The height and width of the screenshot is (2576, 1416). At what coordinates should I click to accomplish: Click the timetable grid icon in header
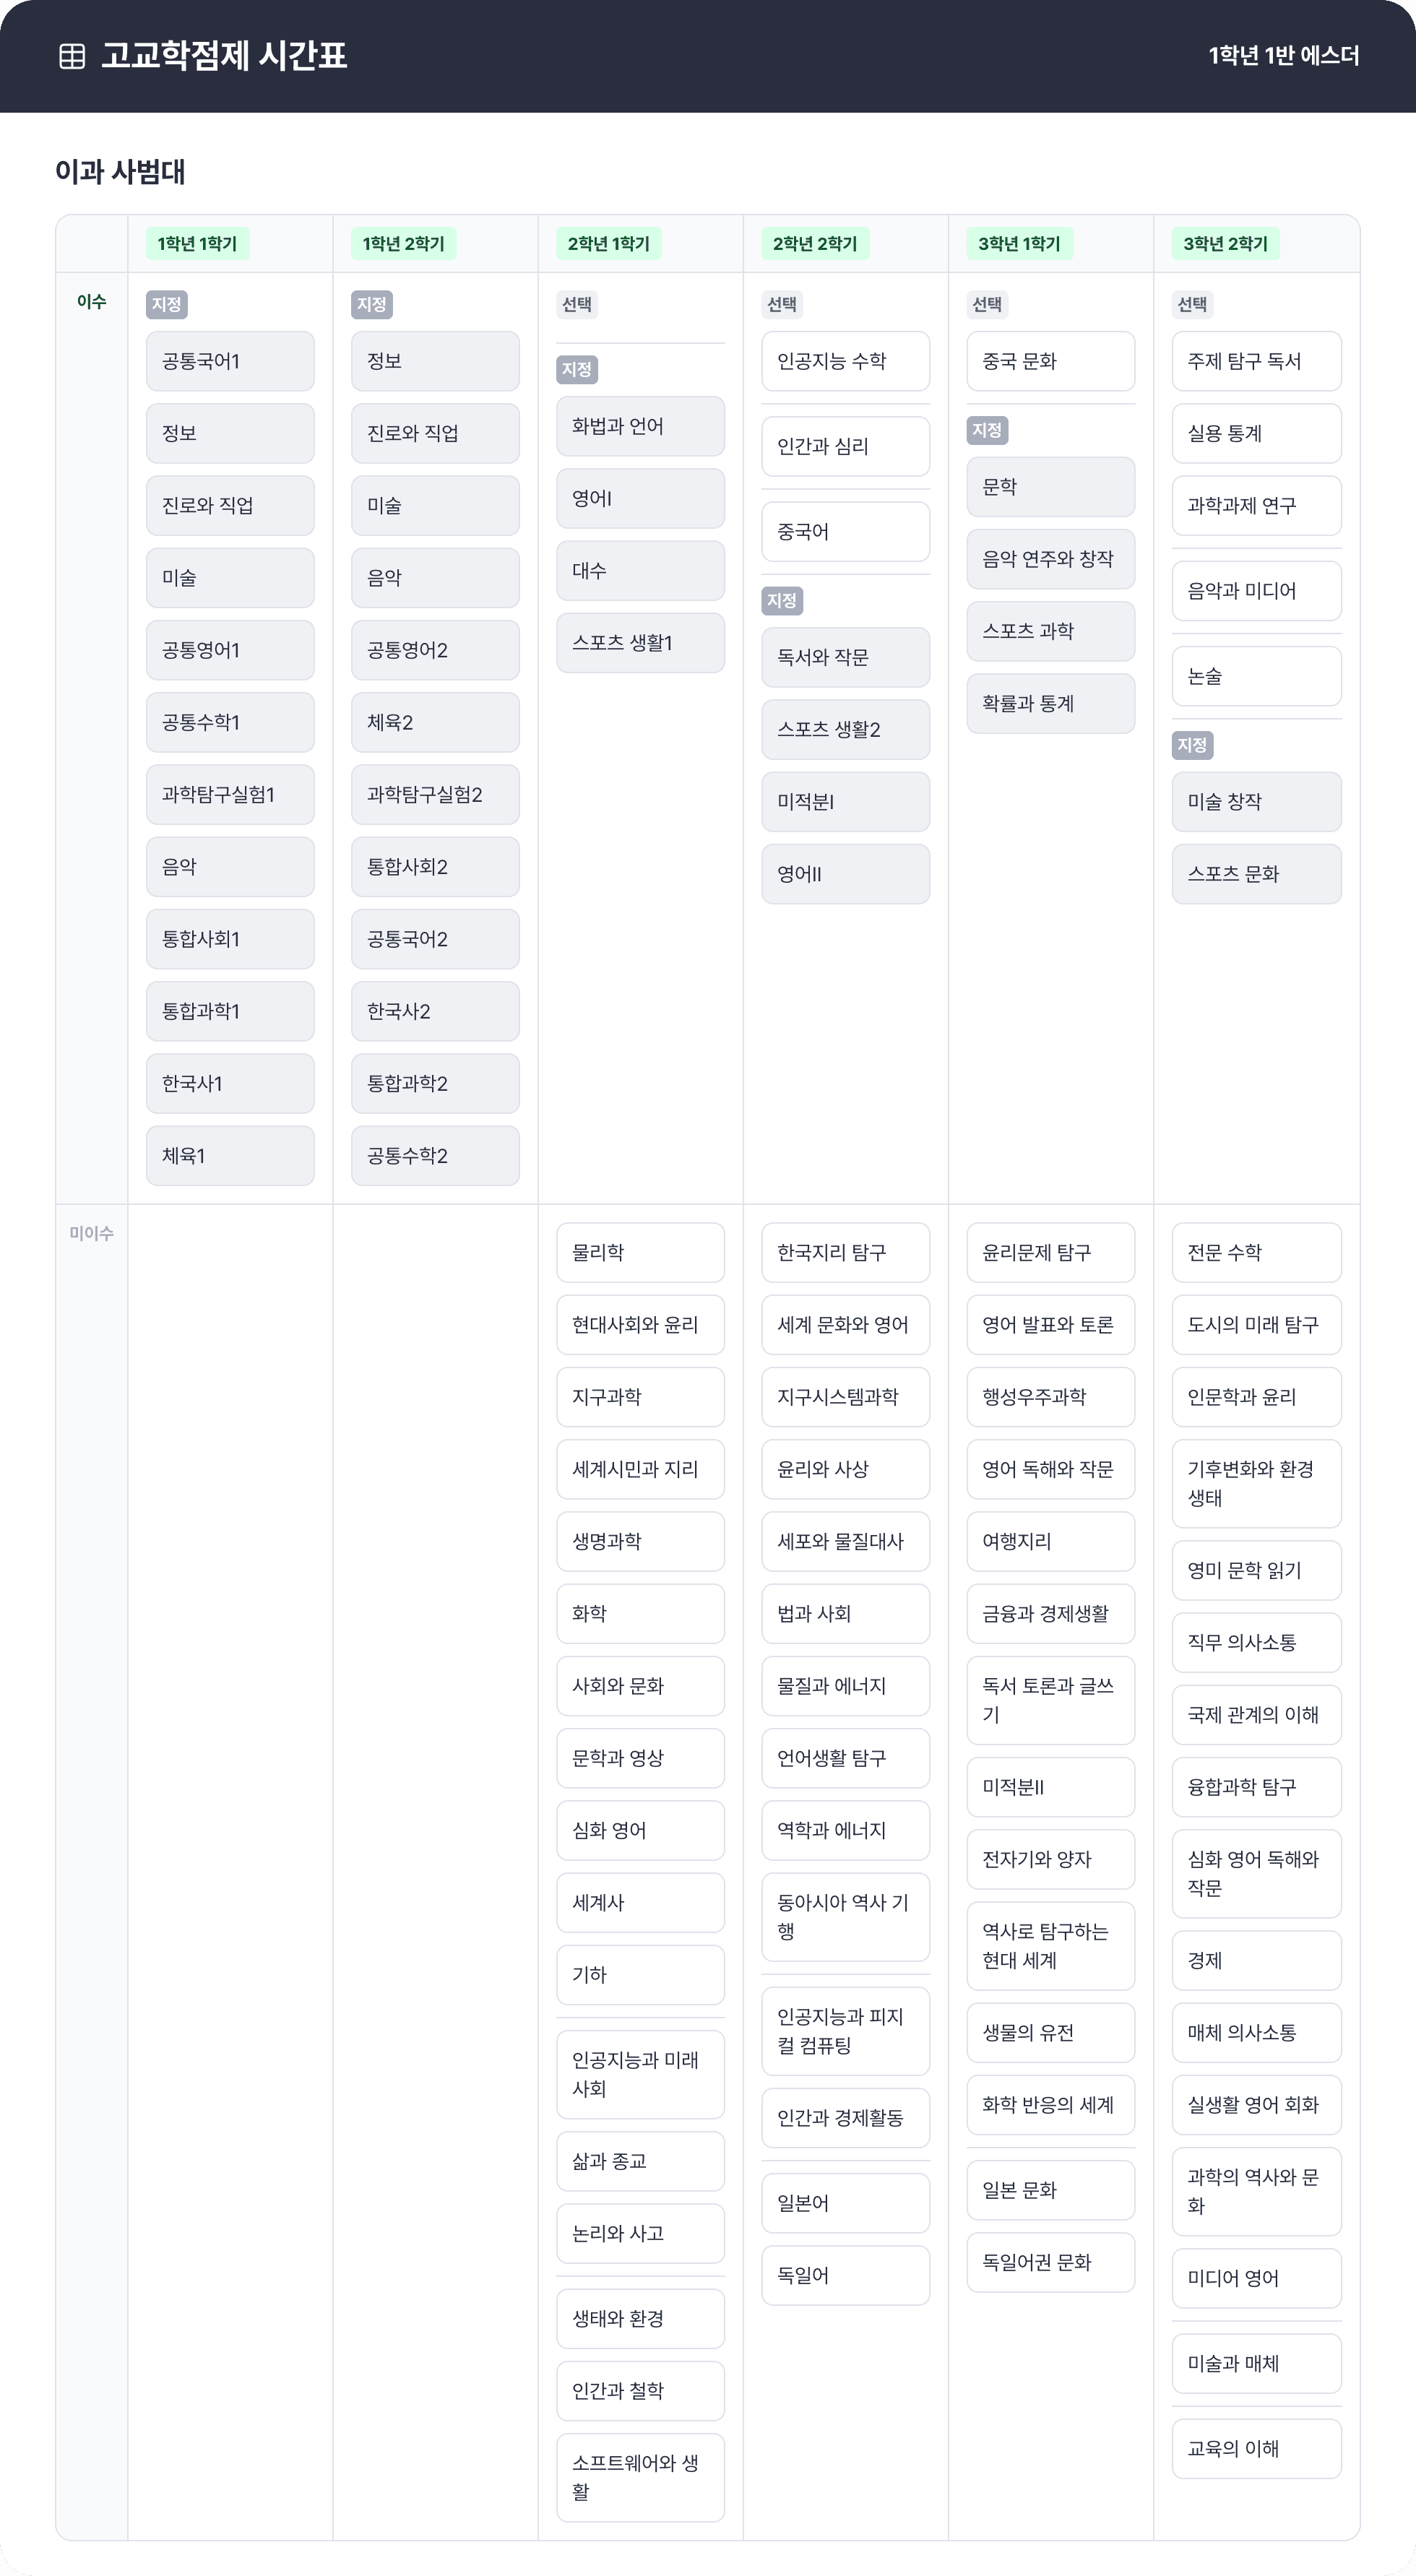(72, 56)
